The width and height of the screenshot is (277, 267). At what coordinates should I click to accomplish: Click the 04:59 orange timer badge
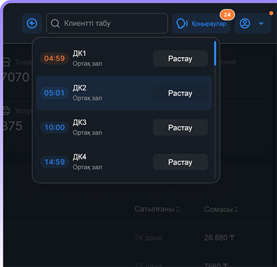pos(54,58)
